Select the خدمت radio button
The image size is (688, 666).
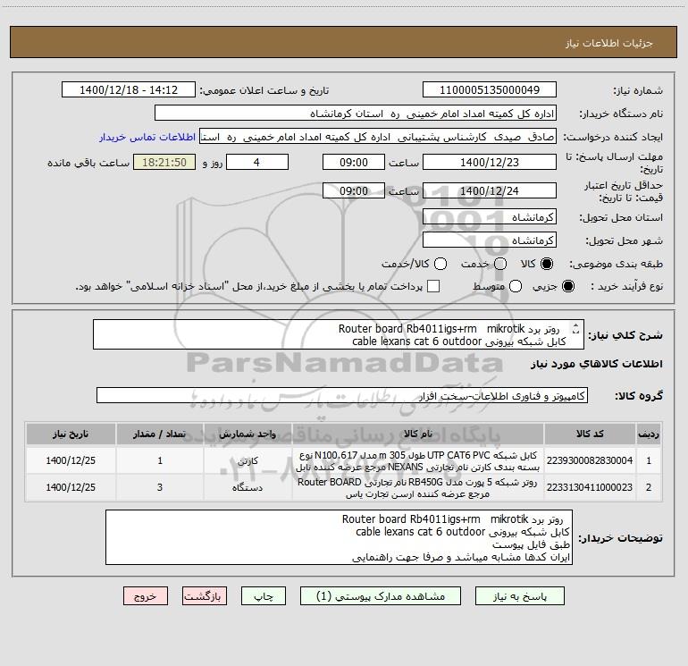point(499,264)
